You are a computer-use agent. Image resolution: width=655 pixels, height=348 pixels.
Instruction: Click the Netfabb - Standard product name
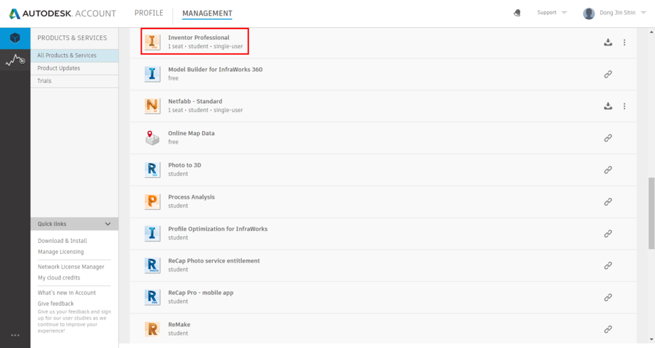pos(195,101)
